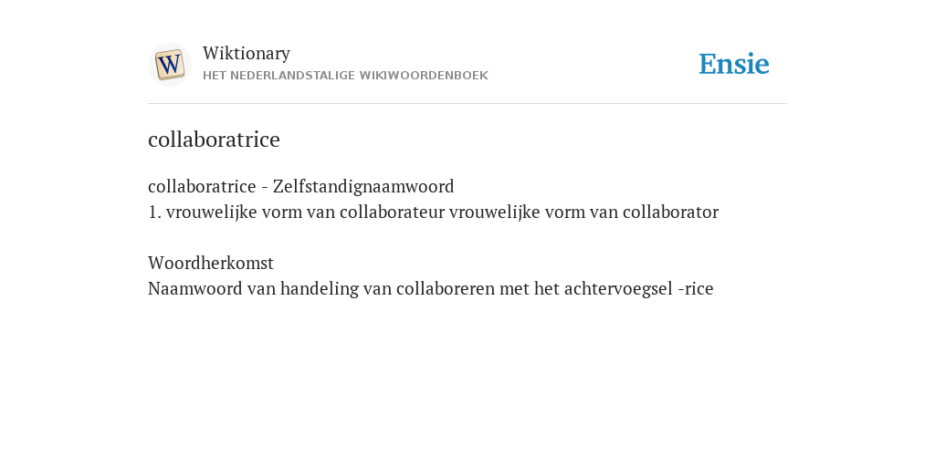Click the 'collaboratrice - Zelfstandignaamwoord' line

pos(301,186)
